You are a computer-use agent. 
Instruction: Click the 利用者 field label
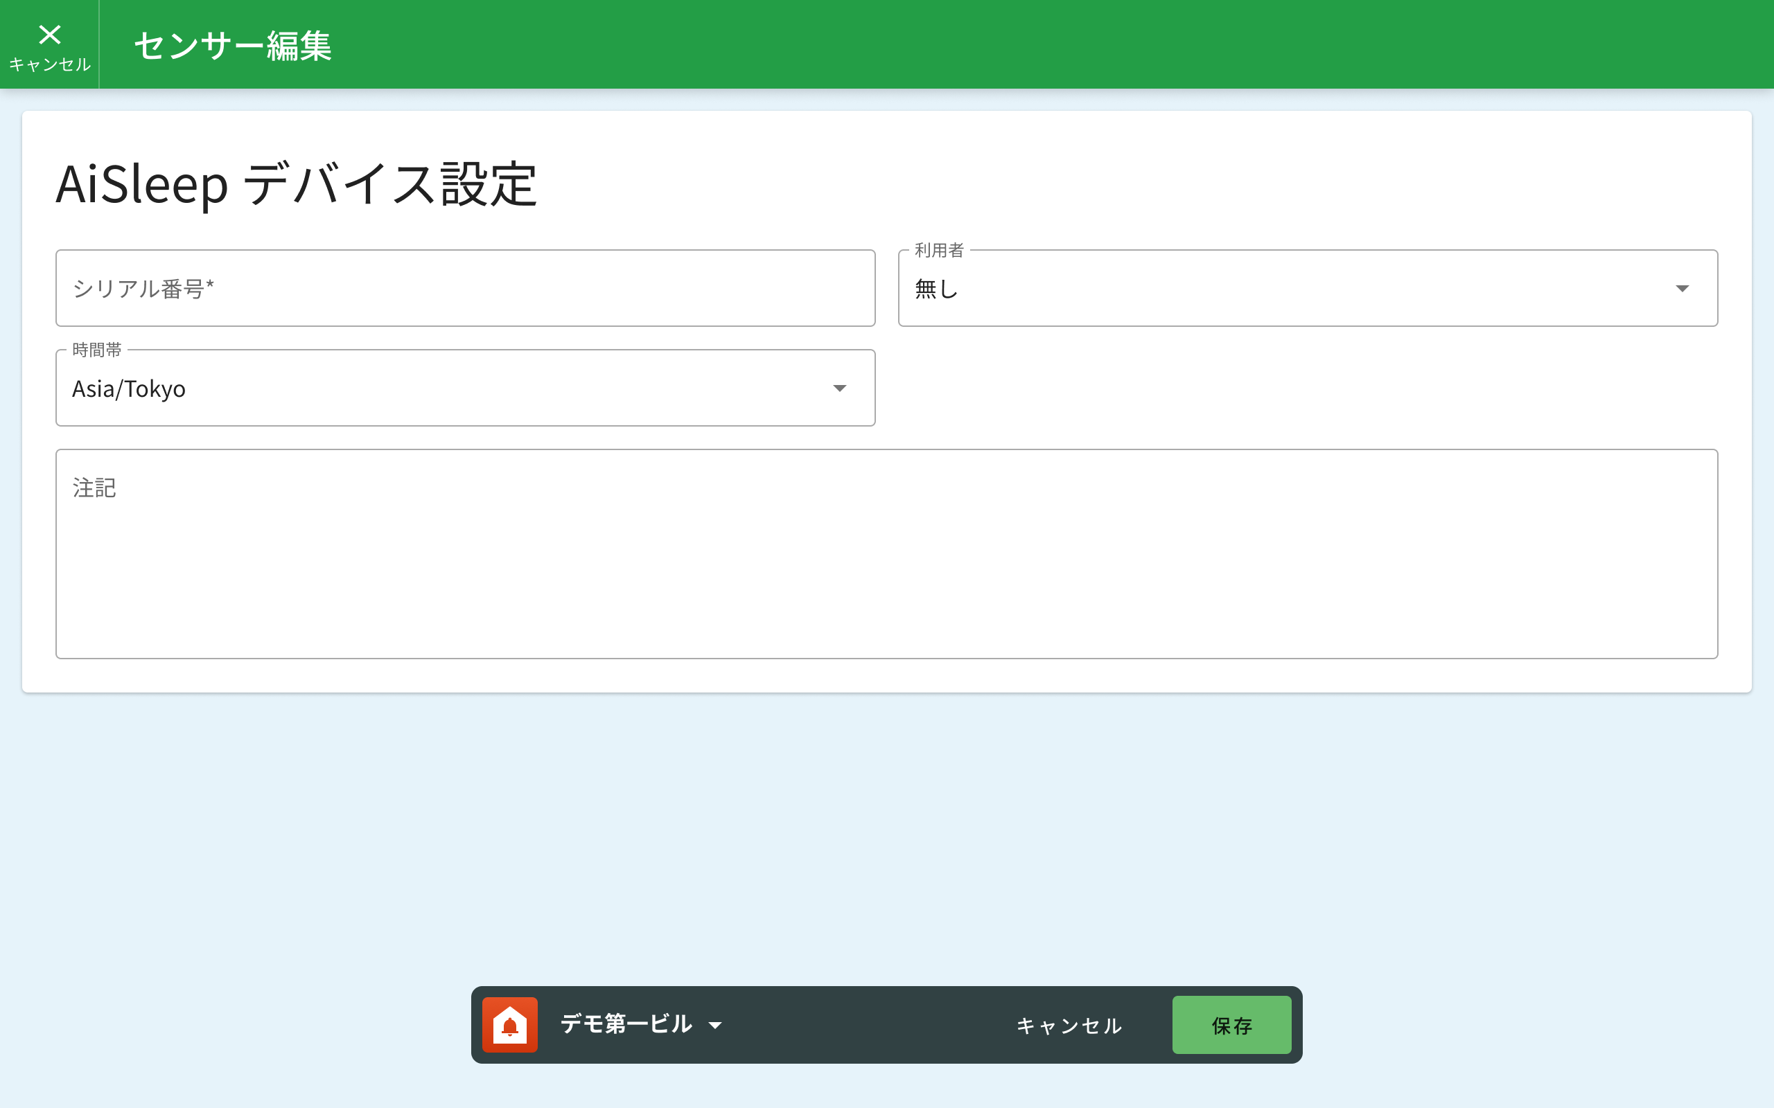(x=938, y=251)
